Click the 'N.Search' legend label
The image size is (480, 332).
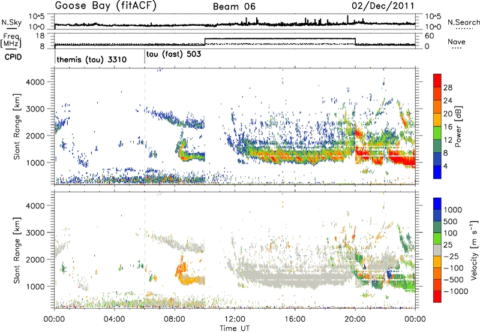pos(463,22)
